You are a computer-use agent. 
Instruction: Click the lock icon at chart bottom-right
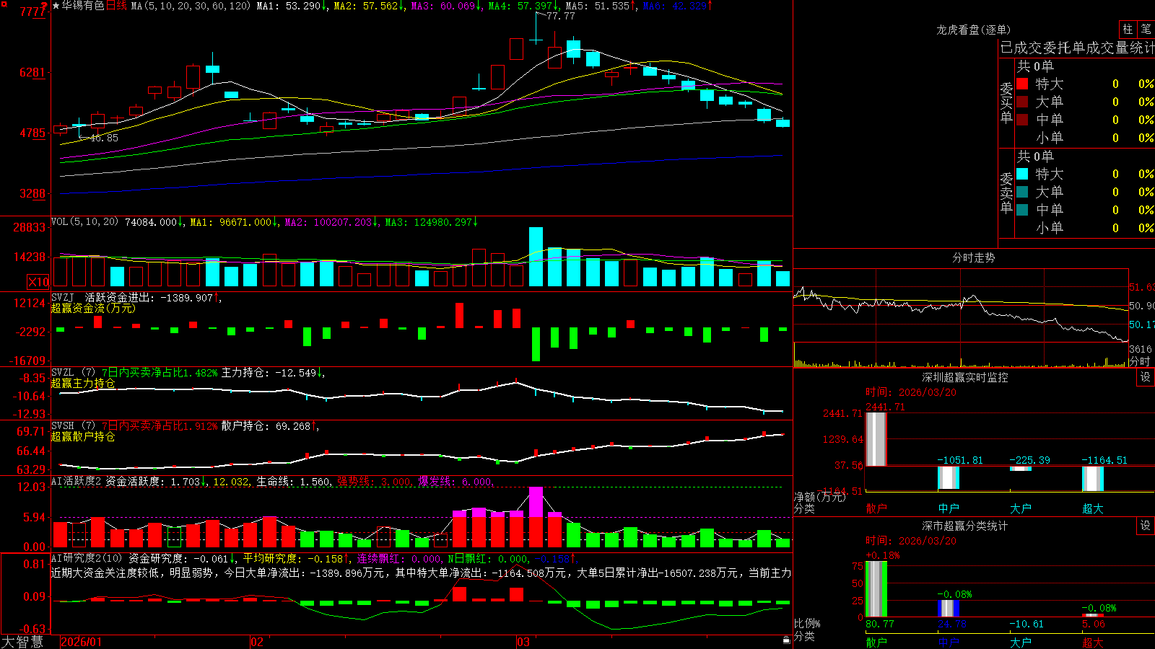(787, 640)
